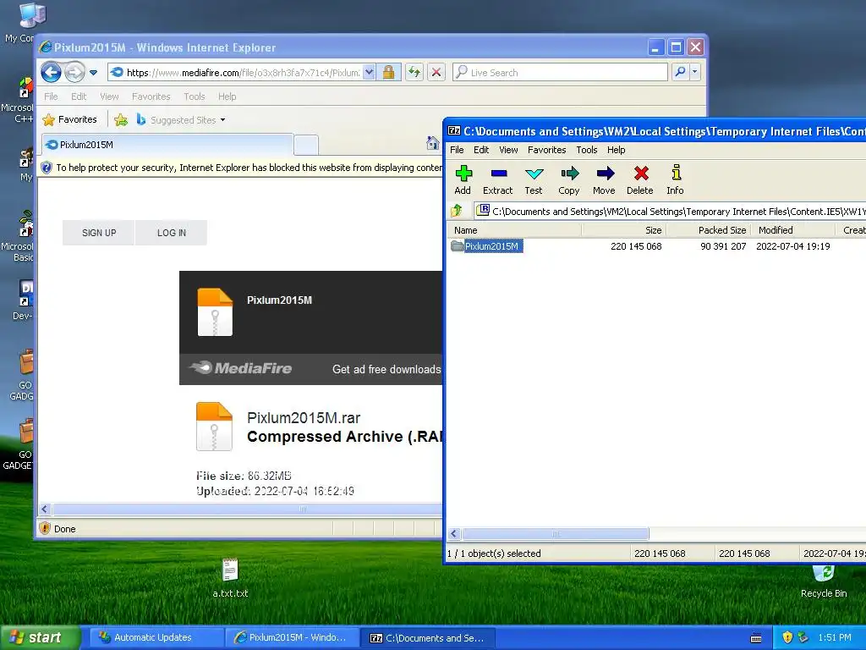866x650 pixels.
Task: Open the 7-Zip Favorites menu
Action: click(547, 150)
